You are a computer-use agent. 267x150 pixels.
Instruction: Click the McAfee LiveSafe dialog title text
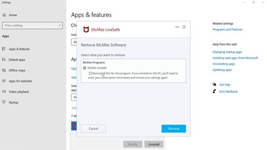pyautogui.click(x=106, y=30)
